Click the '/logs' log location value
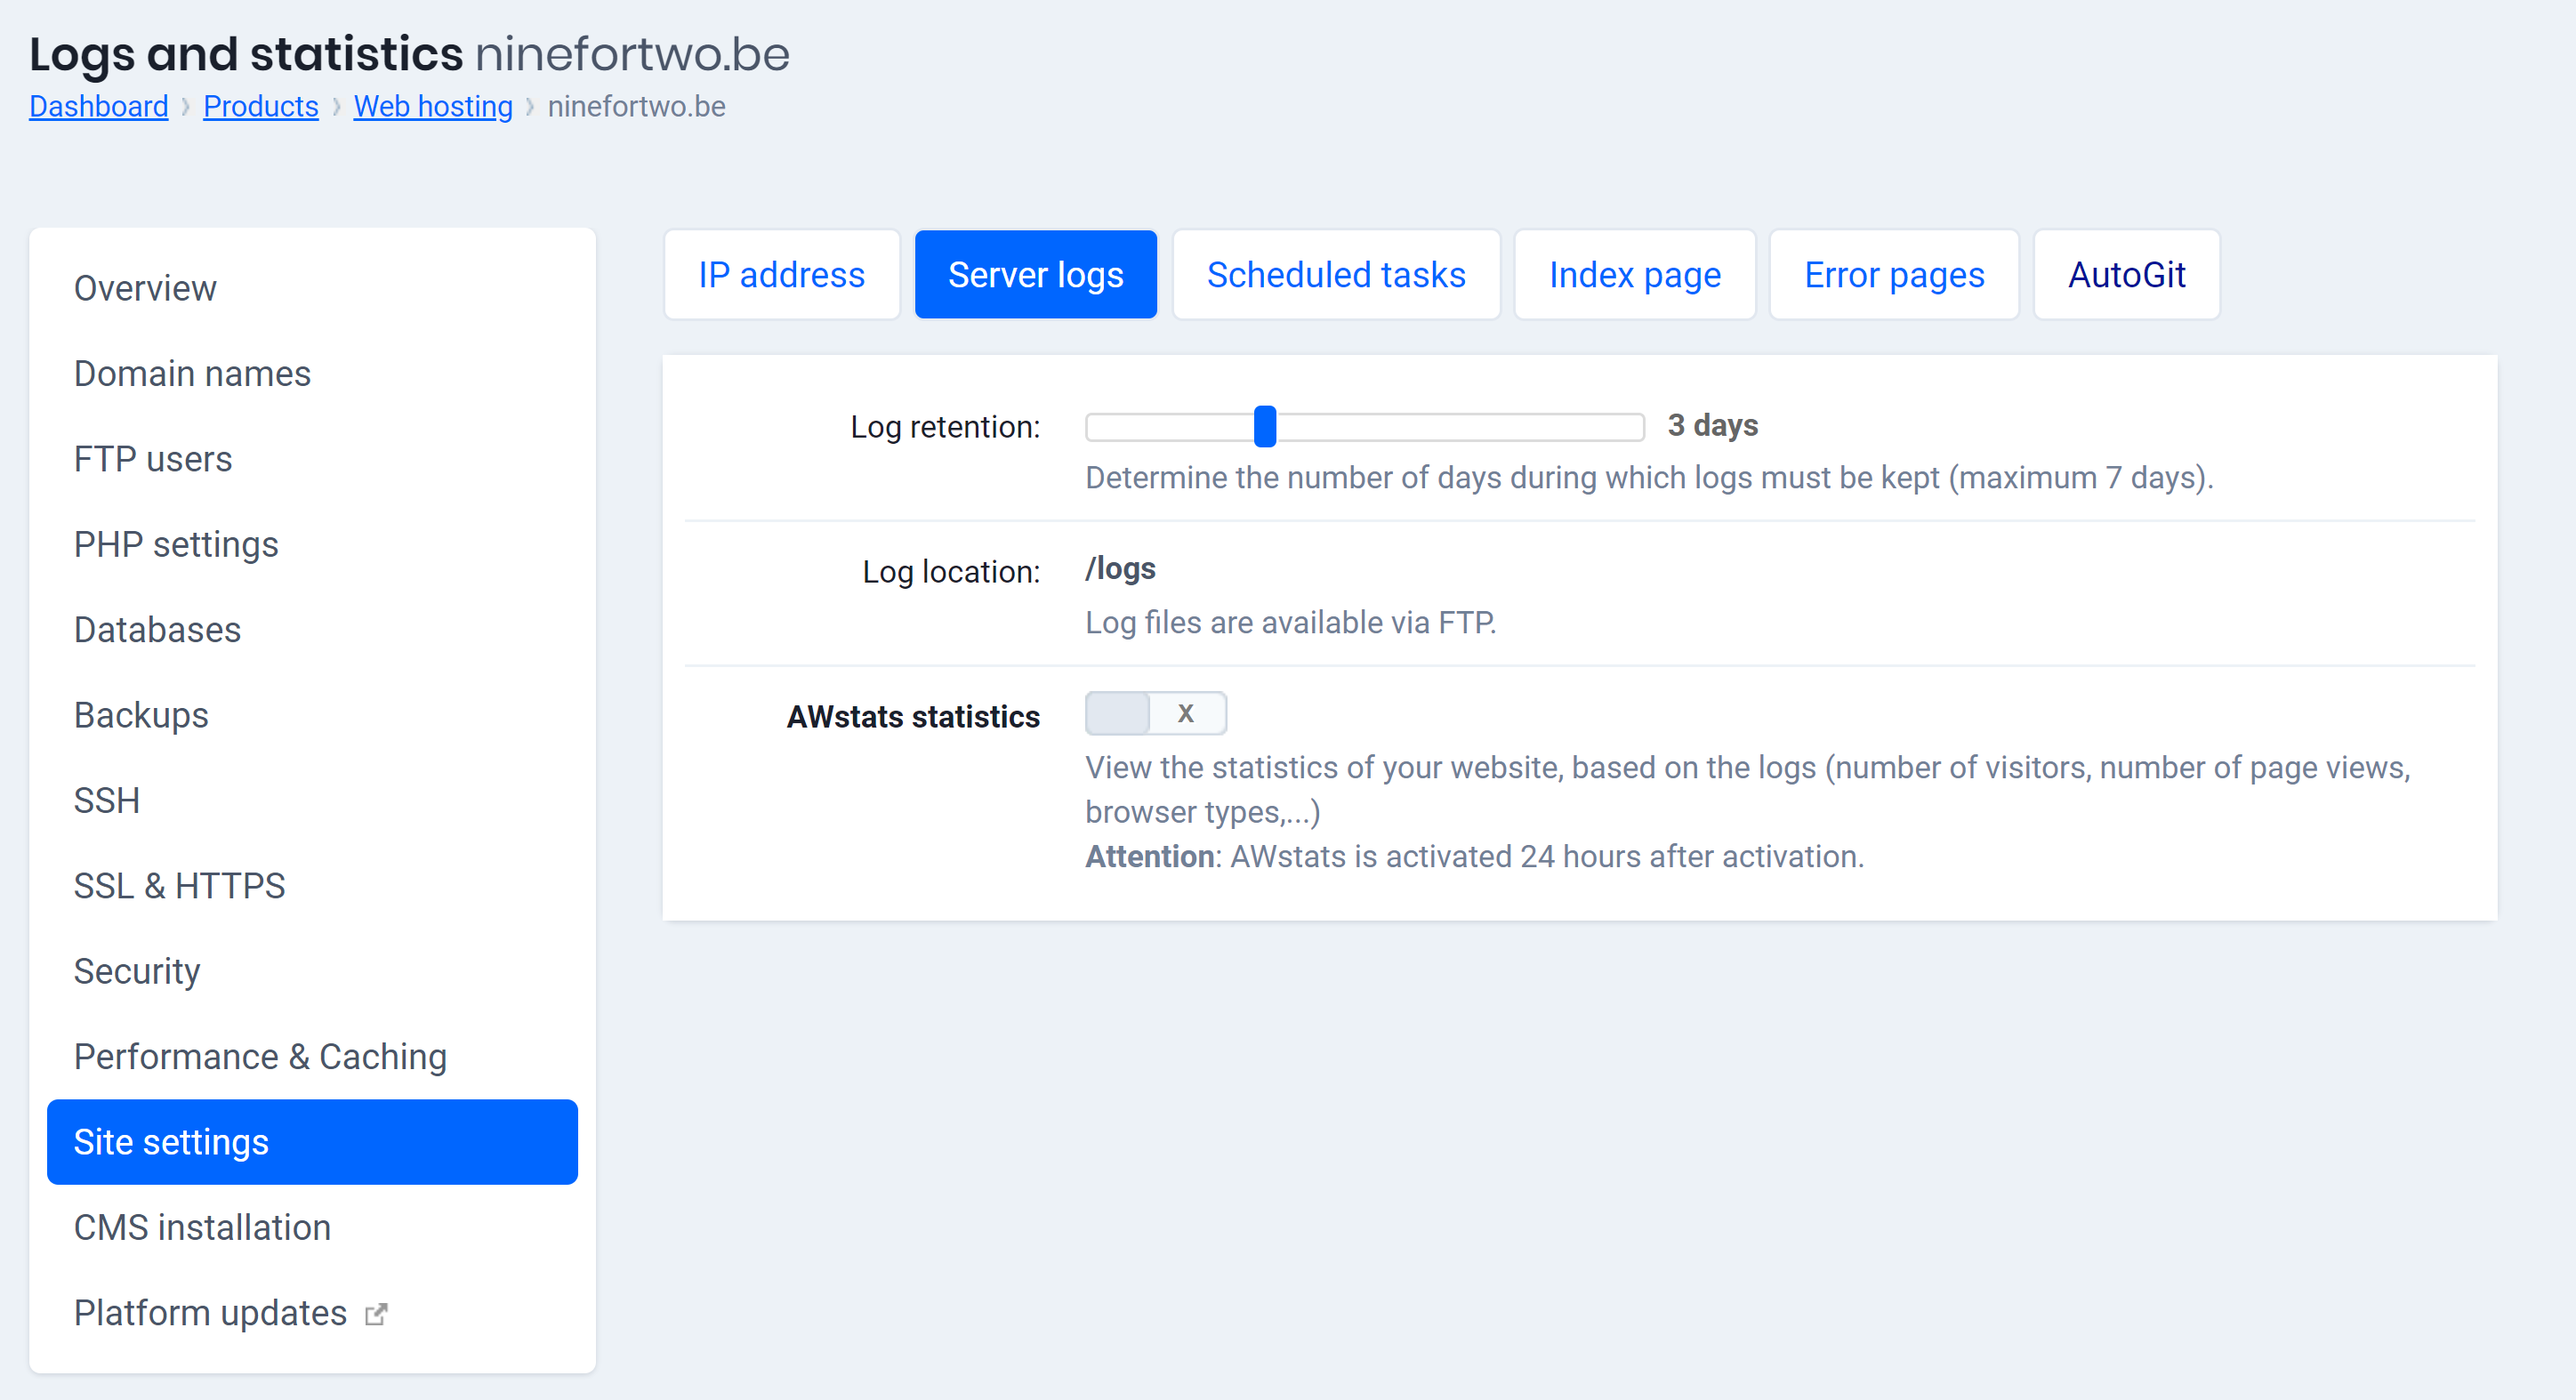Screen dimensions: 2576x1400 coord(1120,569)
